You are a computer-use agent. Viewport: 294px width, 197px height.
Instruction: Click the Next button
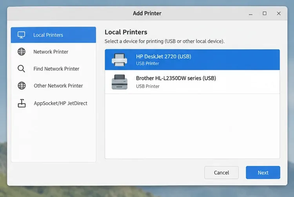click(263, 173)
